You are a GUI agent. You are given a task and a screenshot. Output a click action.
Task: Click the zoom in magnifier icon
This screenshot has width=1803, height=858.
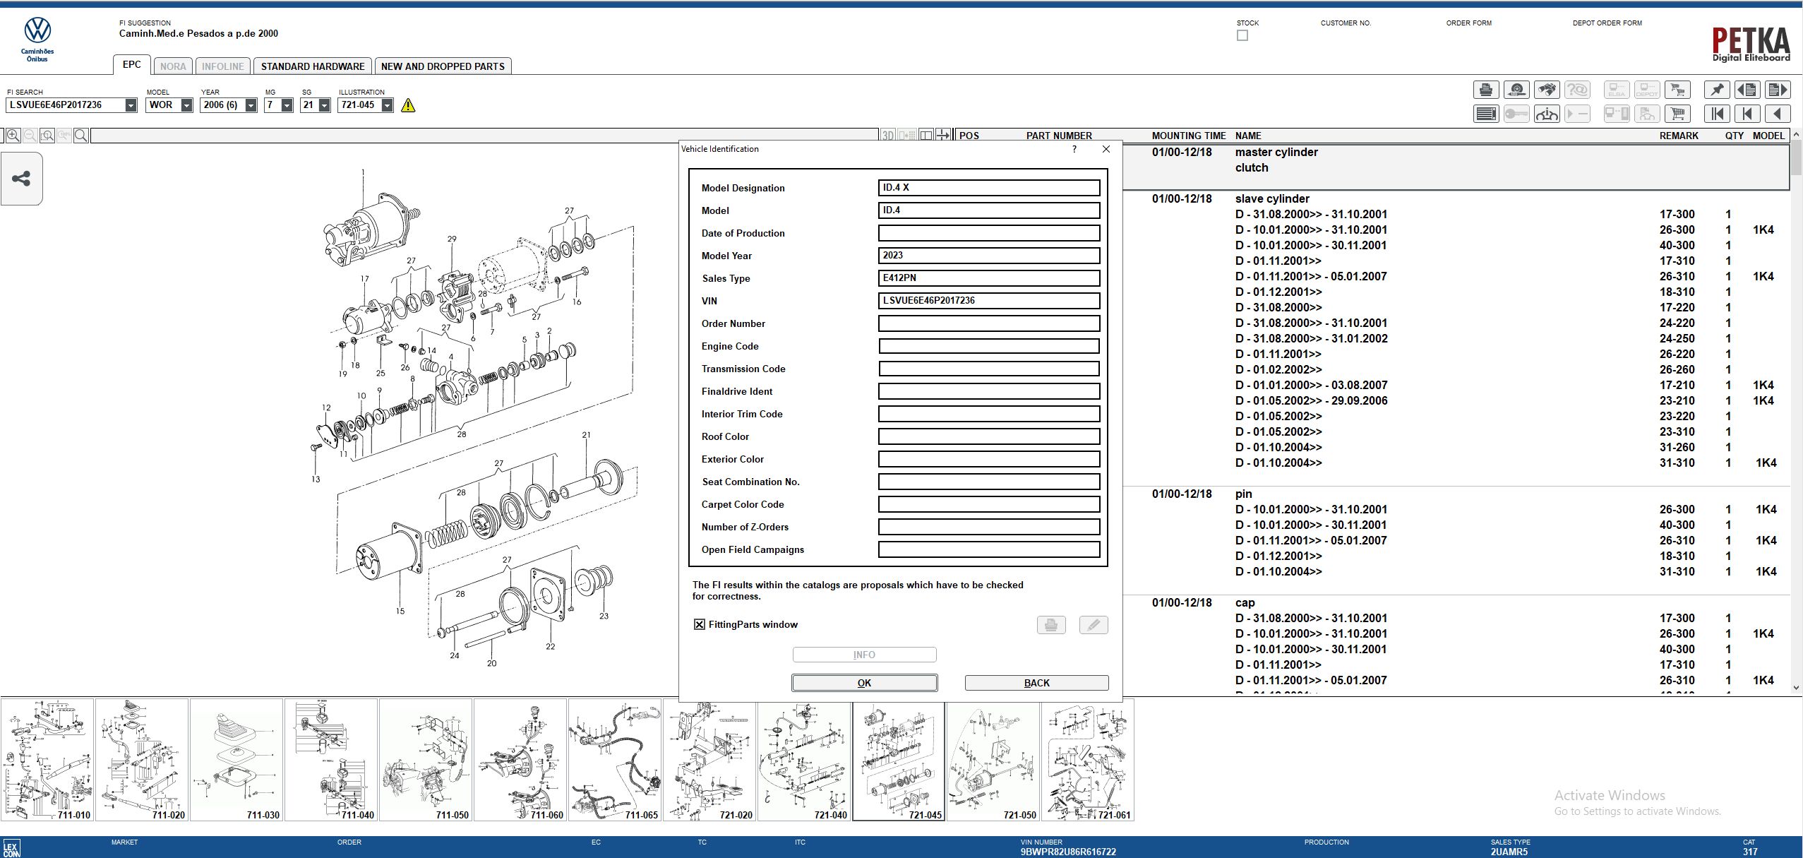(x=13, y=136)
